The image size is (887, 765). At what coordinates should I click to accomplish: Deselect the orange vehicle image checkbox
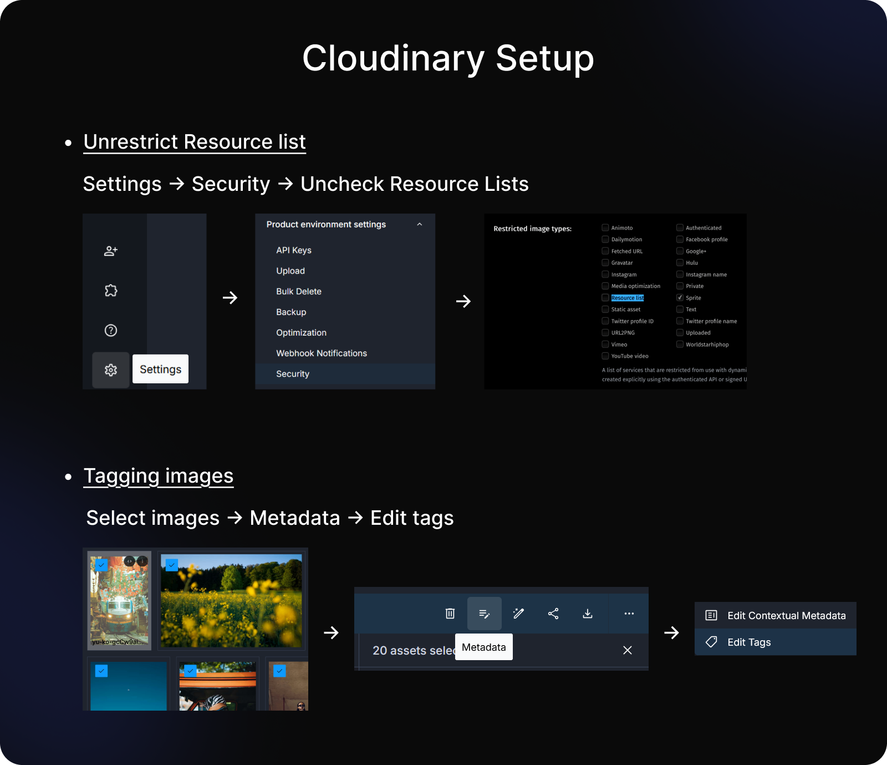point(190,671)
